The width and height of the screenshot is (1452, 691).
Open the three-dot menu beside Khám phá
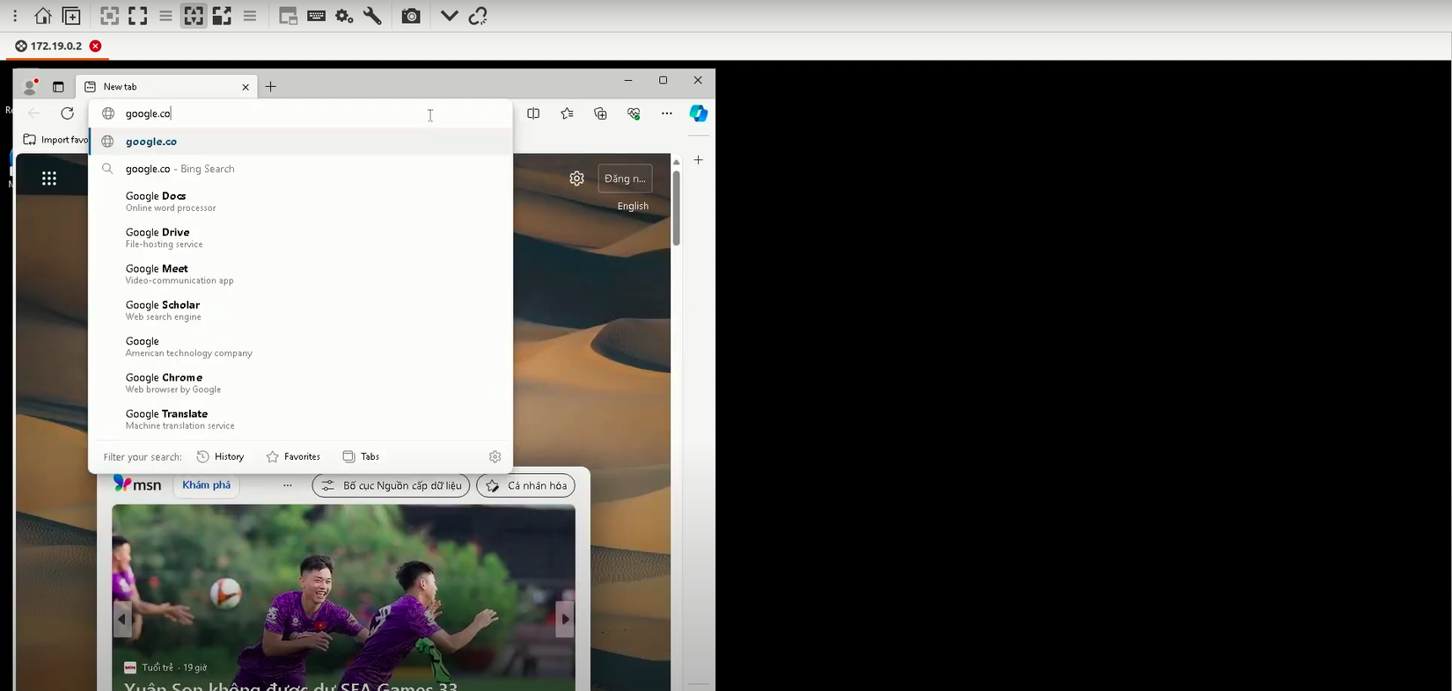[288, 485]
